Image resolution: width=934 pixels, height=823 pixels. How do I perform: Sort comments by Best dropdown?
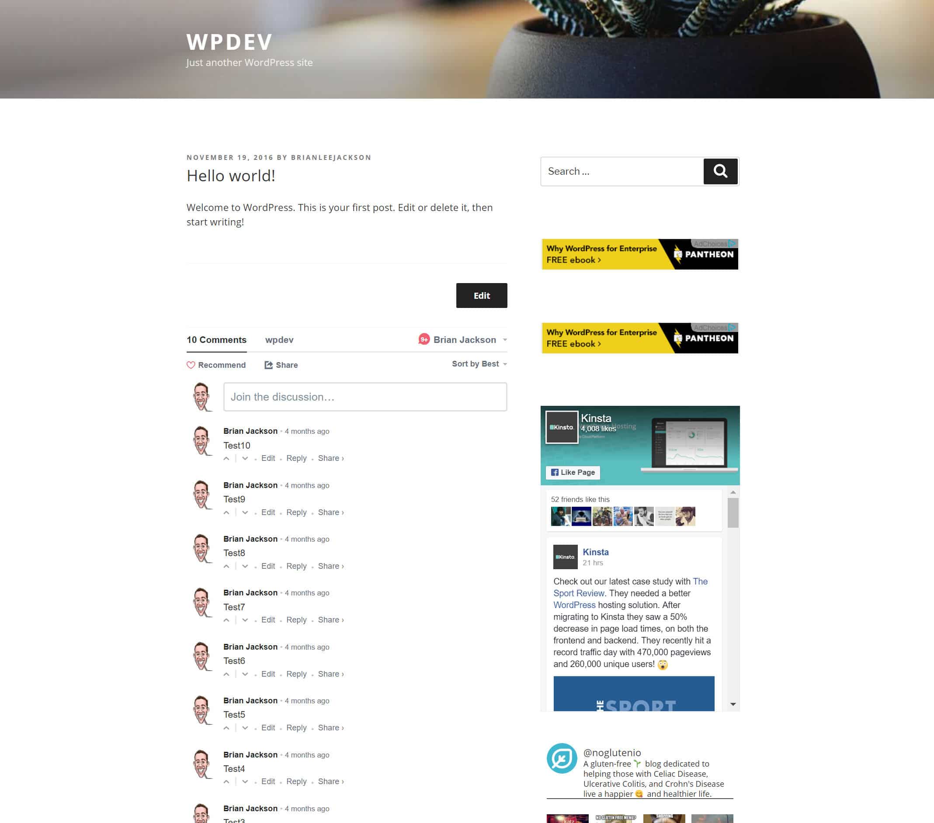tap(478, 364)
